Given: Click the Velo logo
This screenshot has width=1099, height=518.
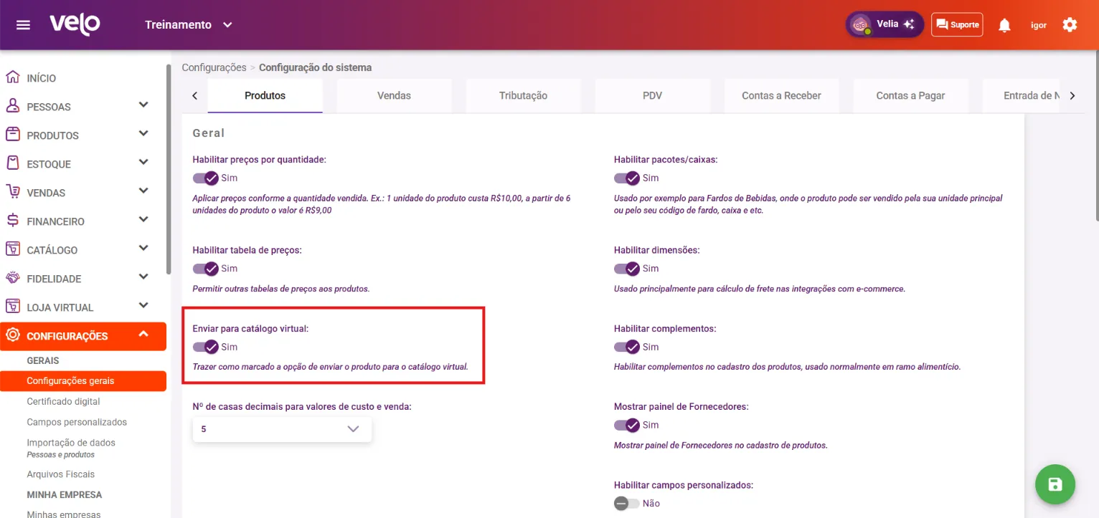Looking at the screenshot, I should pyautogui.click(x=75, y=24).
